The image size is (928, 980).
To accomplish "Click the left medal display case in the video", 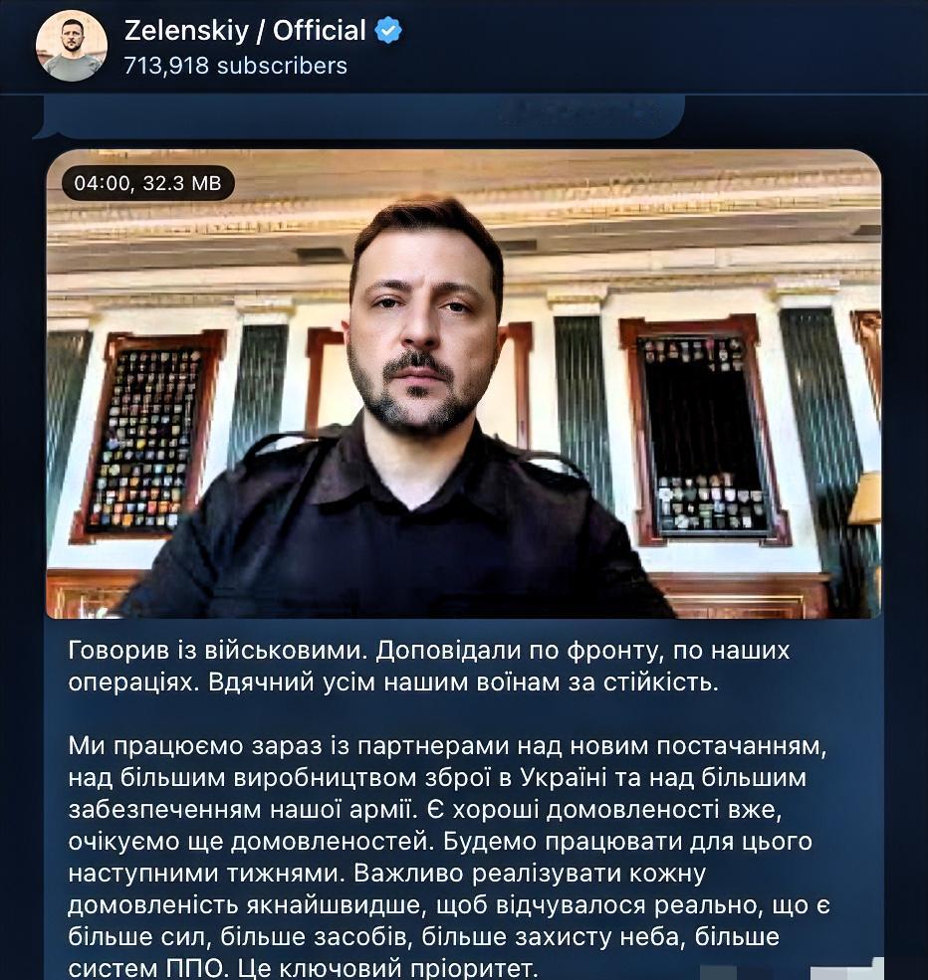I will coord(148,436).
